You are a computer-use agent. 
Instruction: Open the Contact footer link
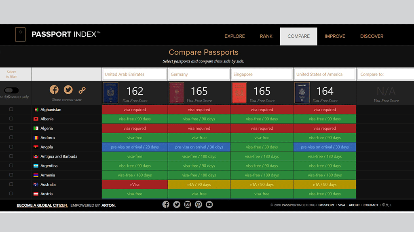(x=371, y=205)
